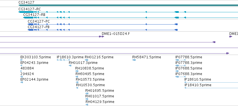Select the CG34127 gene bar
Image resolution: width=238 pixels, height=106 pixels.
(128, 5)
